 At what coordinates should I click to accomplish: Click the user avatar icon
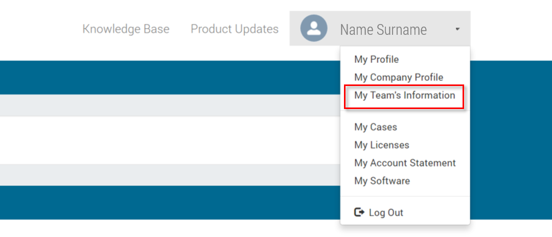point(314,29)
